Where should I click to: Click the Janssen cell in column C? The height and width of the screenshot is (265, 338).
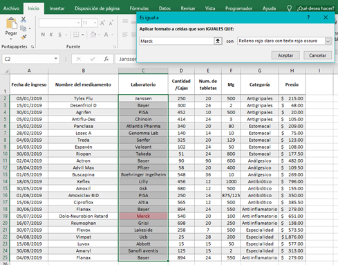(x=143, y=98)
